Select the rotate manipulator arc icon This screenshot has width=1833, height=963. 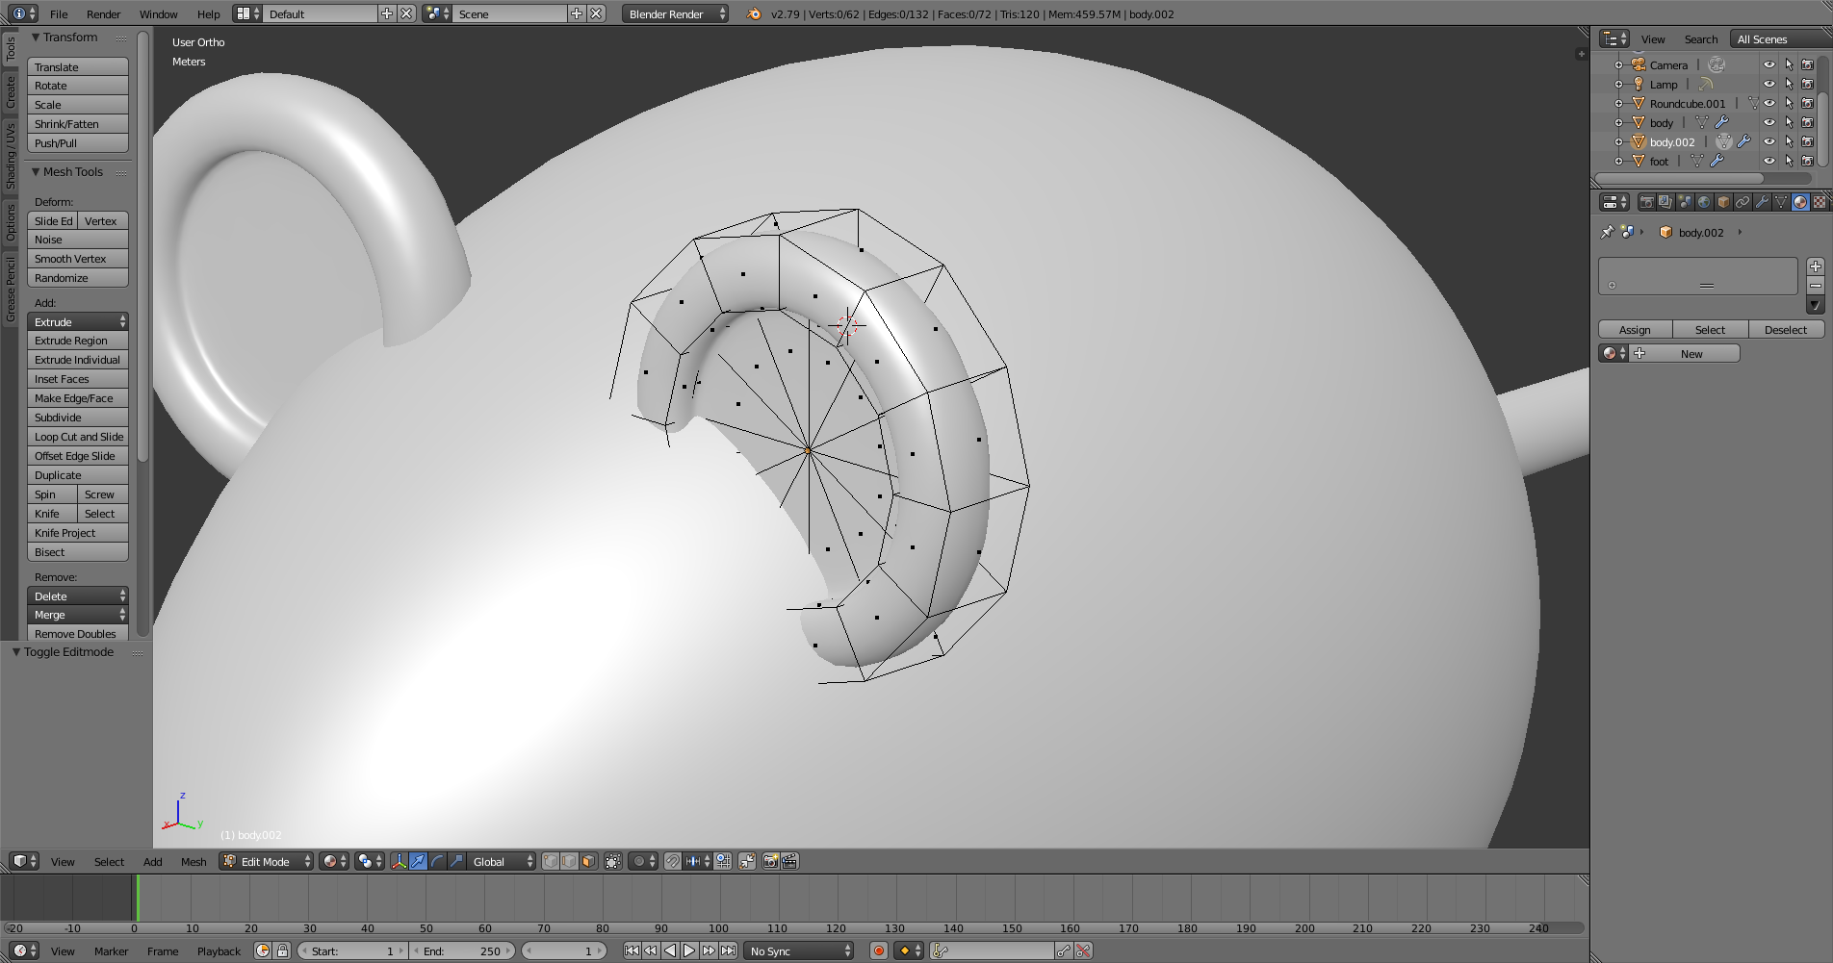437,862
